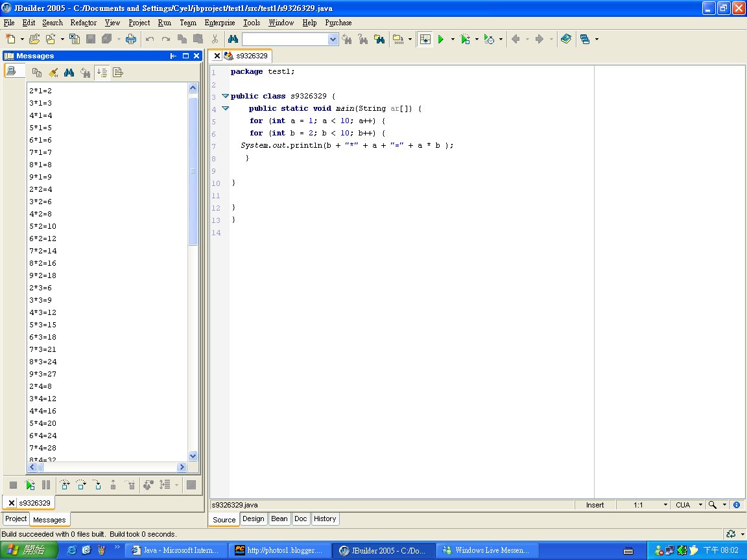Open the Project menu
747x560 pixels.
[x=139, y=23]
